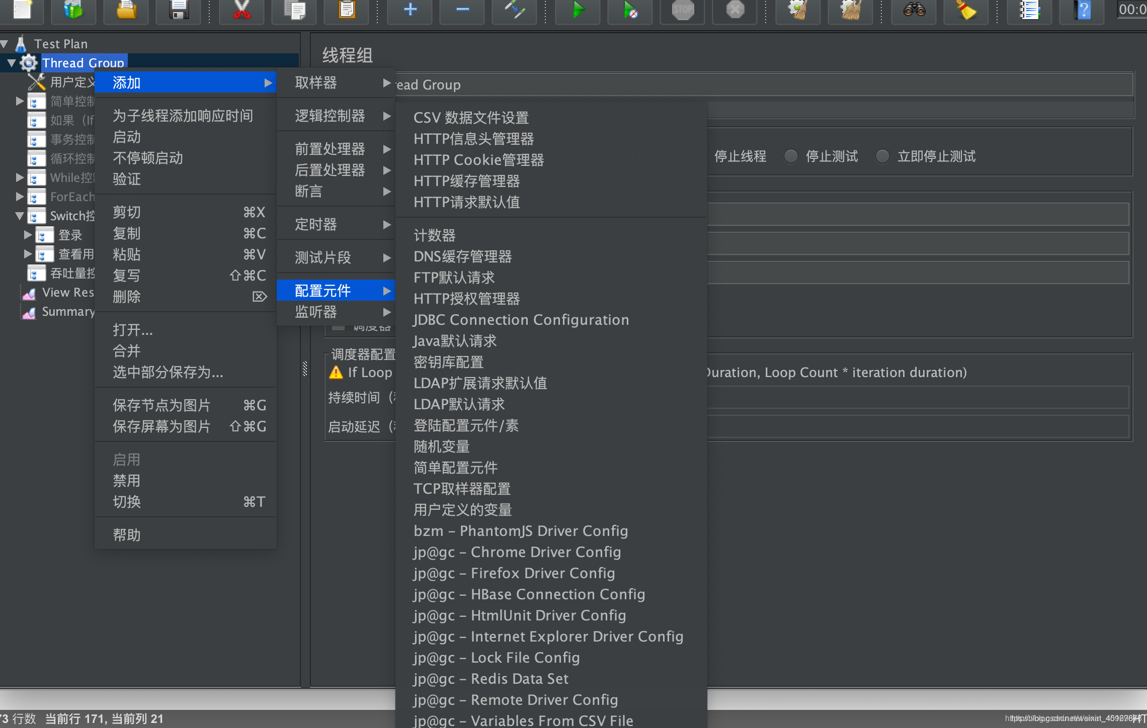Click the Save floppy disk icon

point(179,9)
